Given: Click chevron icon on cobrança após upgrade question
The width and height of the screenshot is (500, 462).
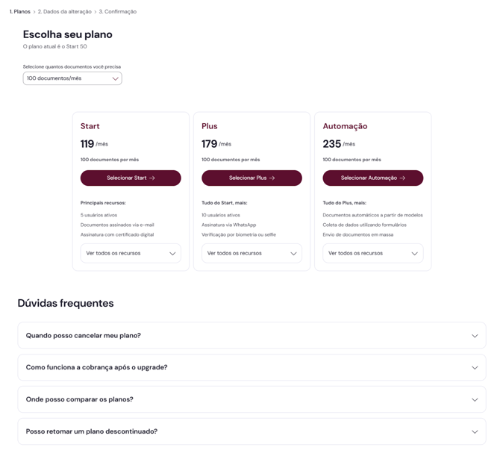Looking at the screenshot, I should [x=475, y=368].
